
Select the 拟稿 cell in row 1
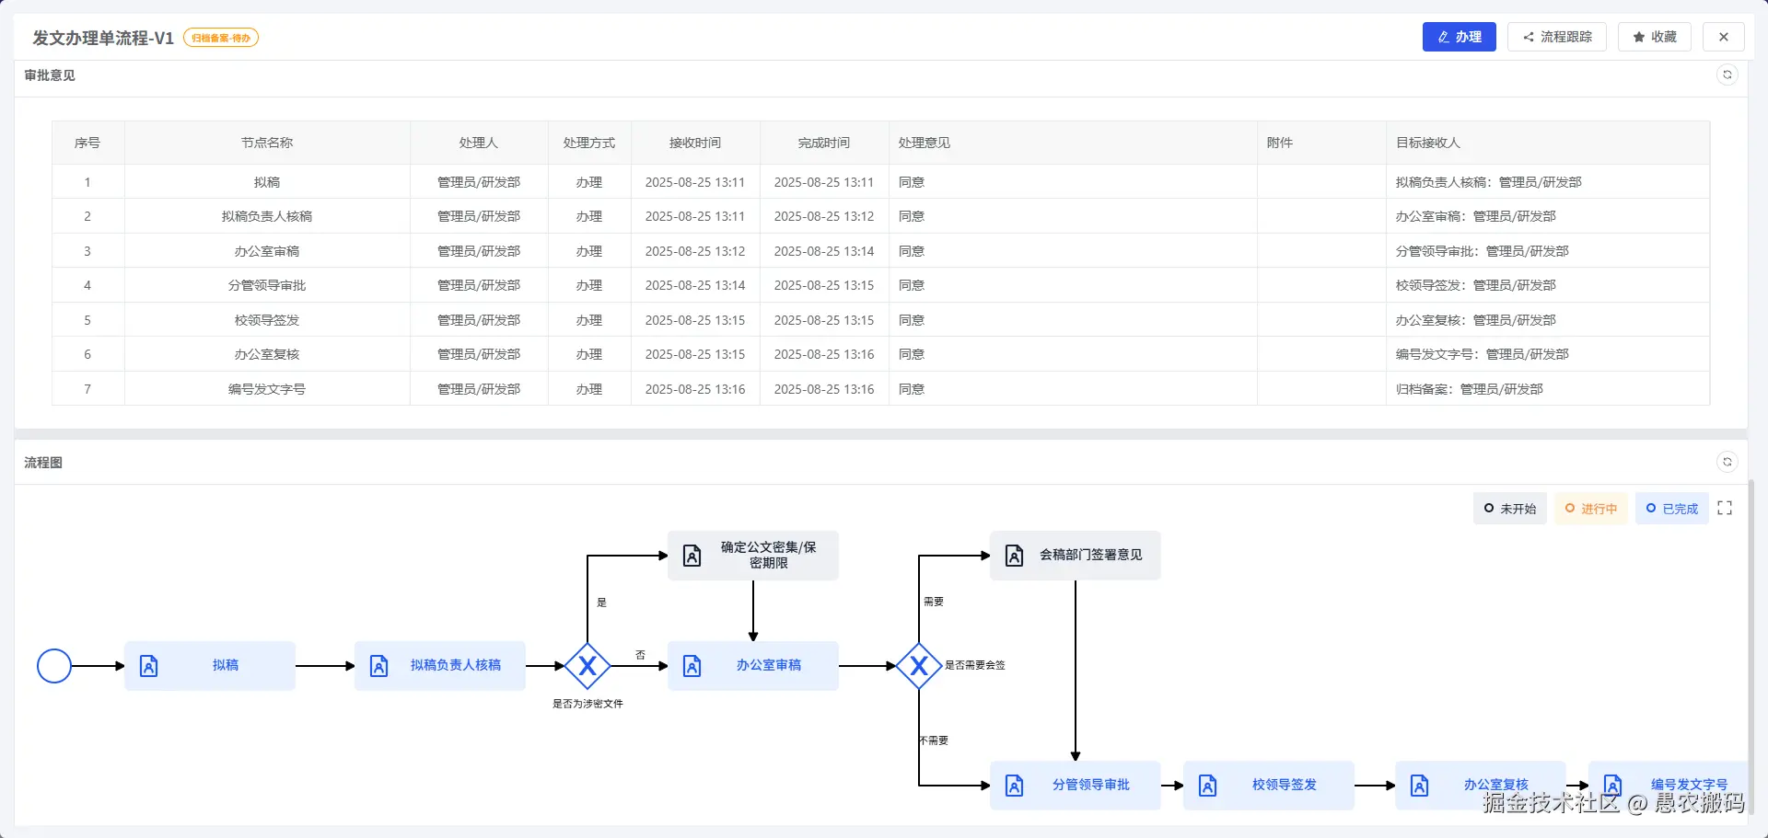267,182
